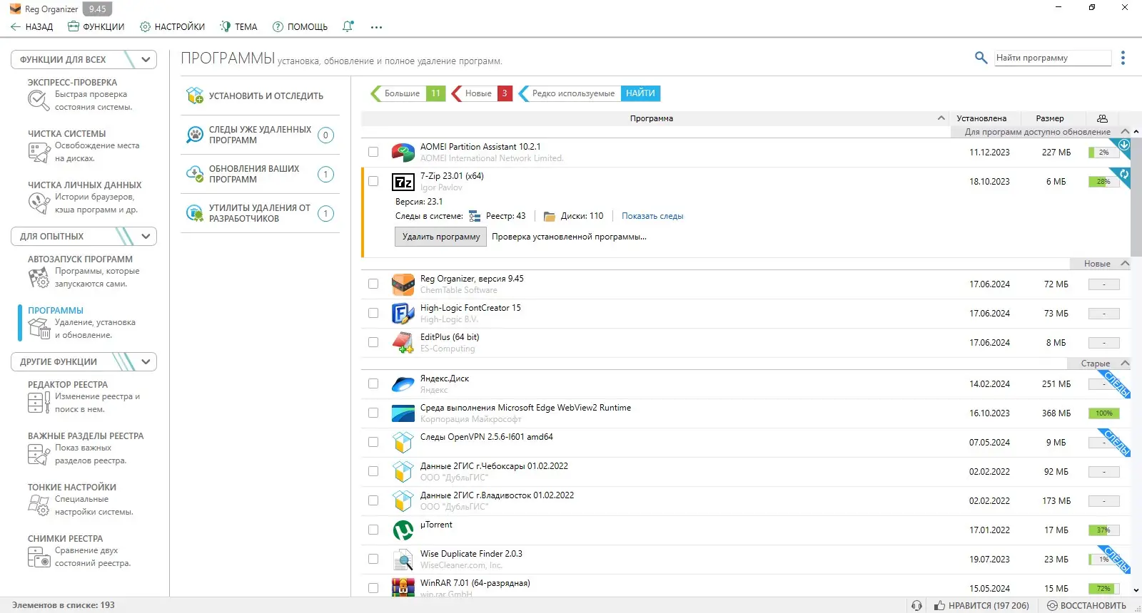Collapse the Новые programs group
This screenshot has width=1142, height=613.
(1125, 264)
